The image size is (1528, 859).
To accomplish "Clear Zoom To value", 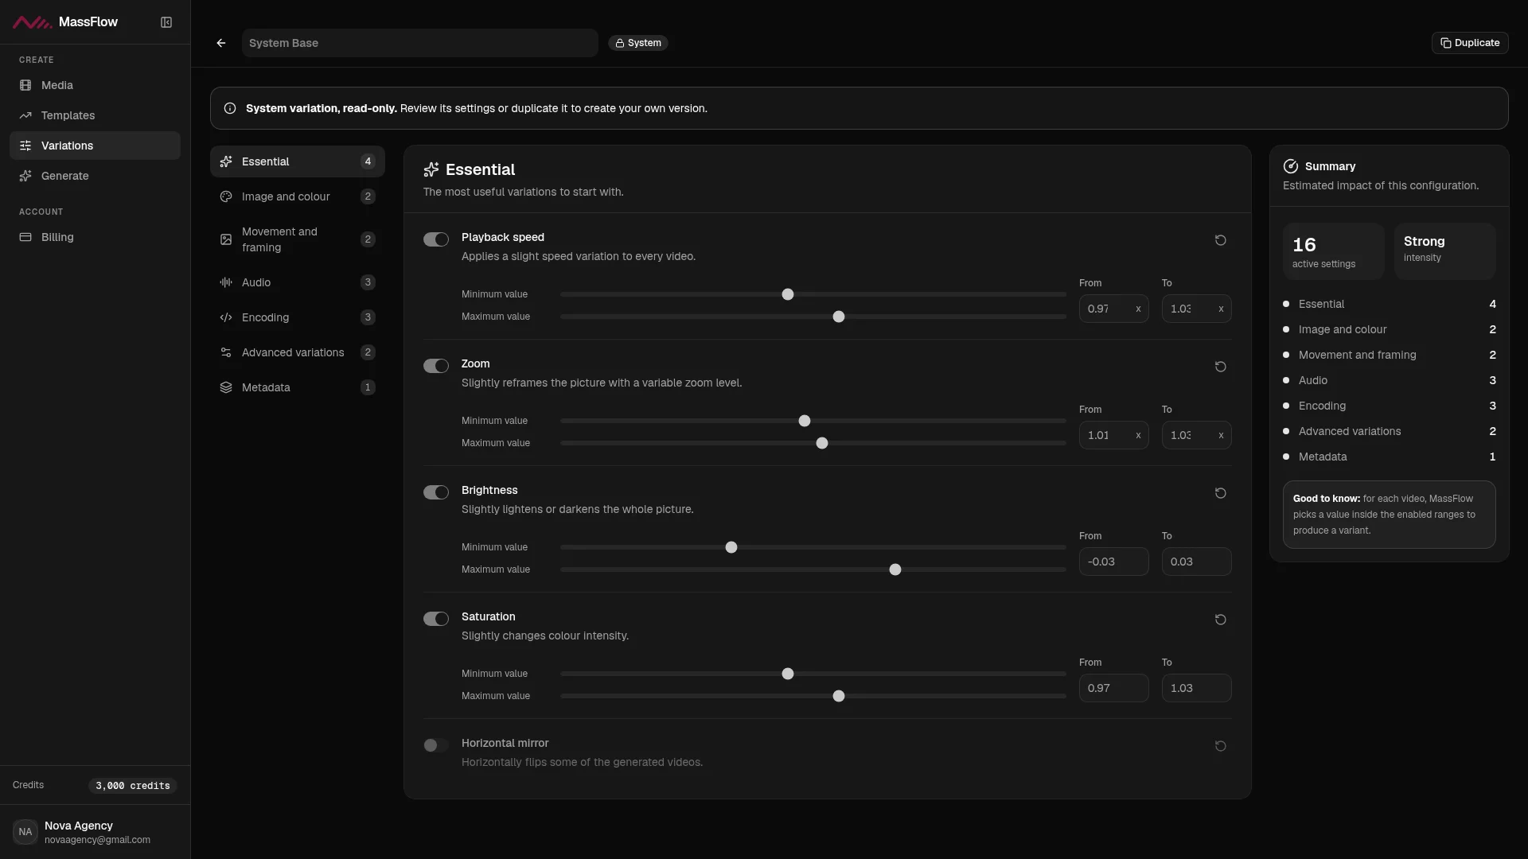I will [x=1221, y=435].
